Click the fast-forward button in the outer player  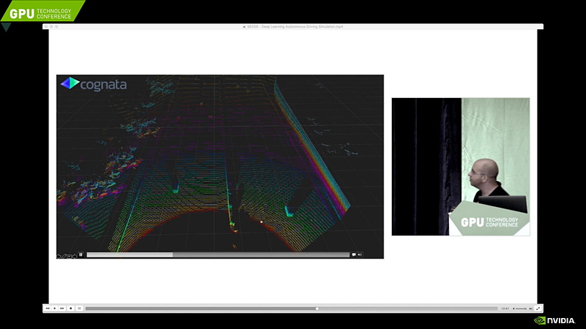coord(62,309)
